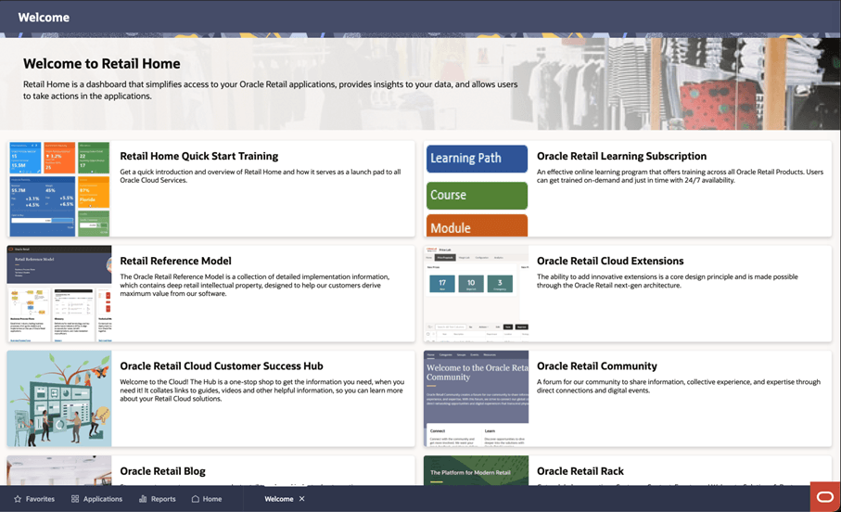Open the Home menu label
This screenshot has width=841, height=512.
[211, 499]
